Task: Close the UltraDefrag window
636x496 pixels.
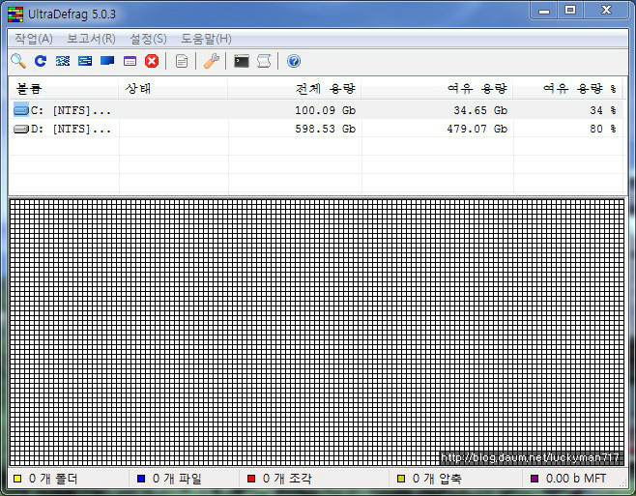Action: [x=606, y=11]
